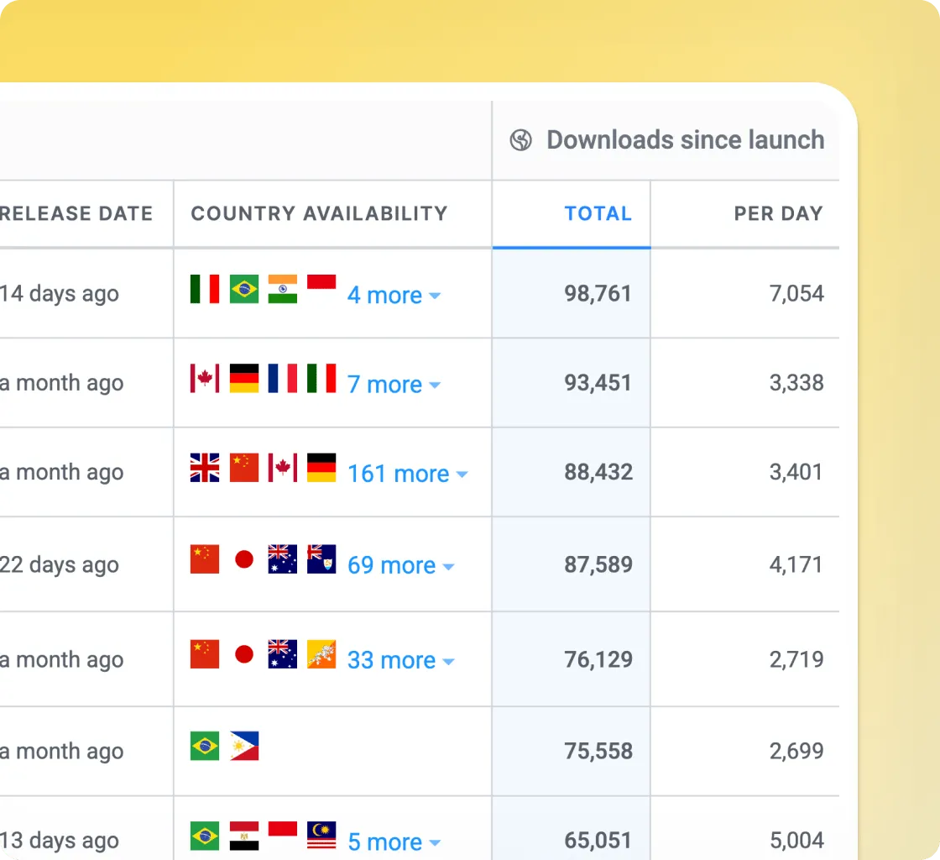Click the Germany flag in the 88,432 row
The image size is (940, 860).
coord(321,468)
